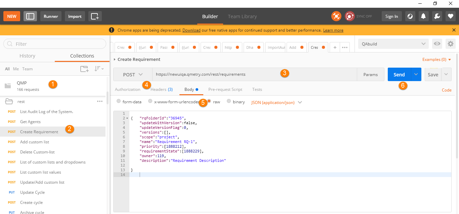Open the Pre-request Script tab
The image size is (459, 214).
pyautogui.click(x=225, y=90)
